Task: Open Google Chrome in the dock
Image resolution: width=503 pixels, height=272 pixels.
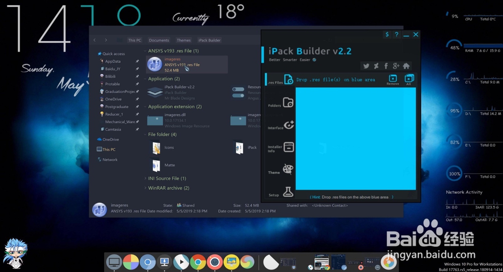Action: 198,262
